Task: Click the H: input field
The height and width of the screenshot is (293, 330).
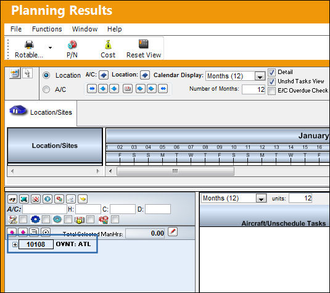Action: pyautogui.click(x=88, y=209)
